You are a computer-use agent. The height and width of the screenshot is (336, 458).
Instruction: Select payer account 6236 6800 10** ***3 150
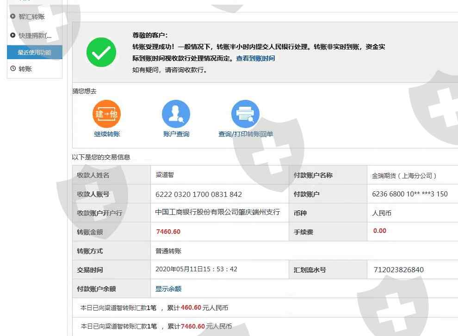point(410,194)
